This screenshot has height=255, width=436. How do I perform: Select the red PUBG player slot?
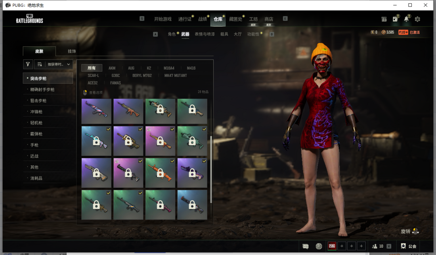click(x=332, y=246)
